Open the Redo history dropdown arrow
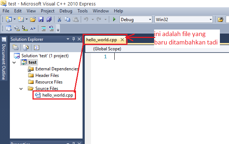The width and height of the screenshot is (229, 144). [106, 19]
